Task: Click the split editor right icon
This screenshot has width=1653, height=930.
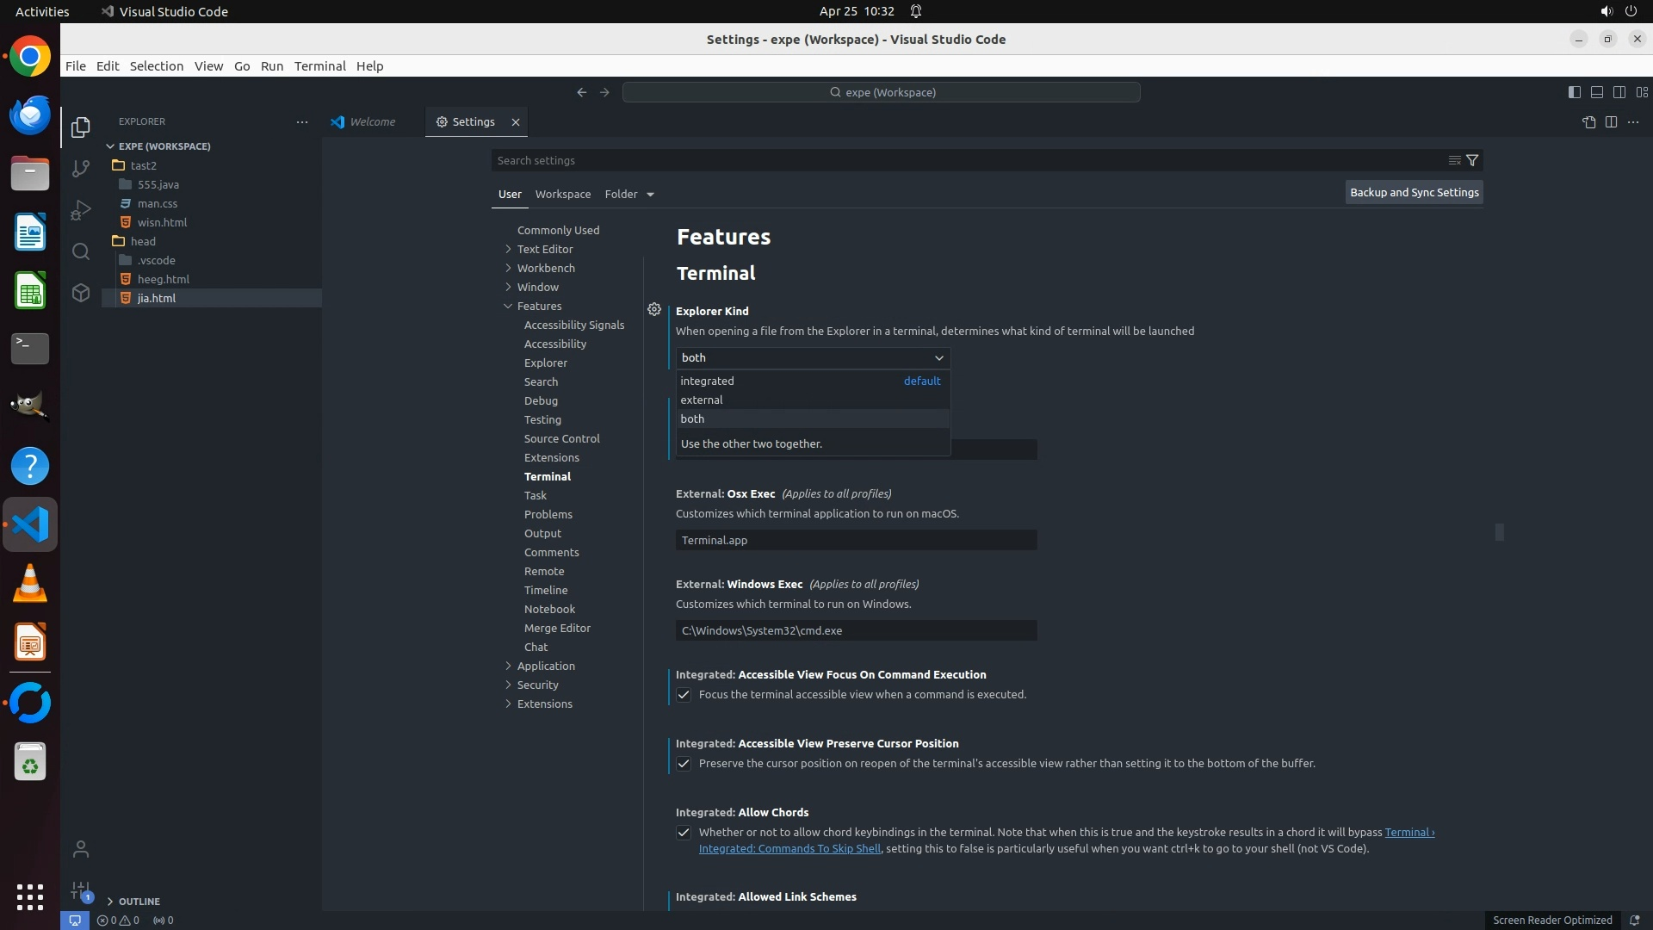Action: (1611, 122)
